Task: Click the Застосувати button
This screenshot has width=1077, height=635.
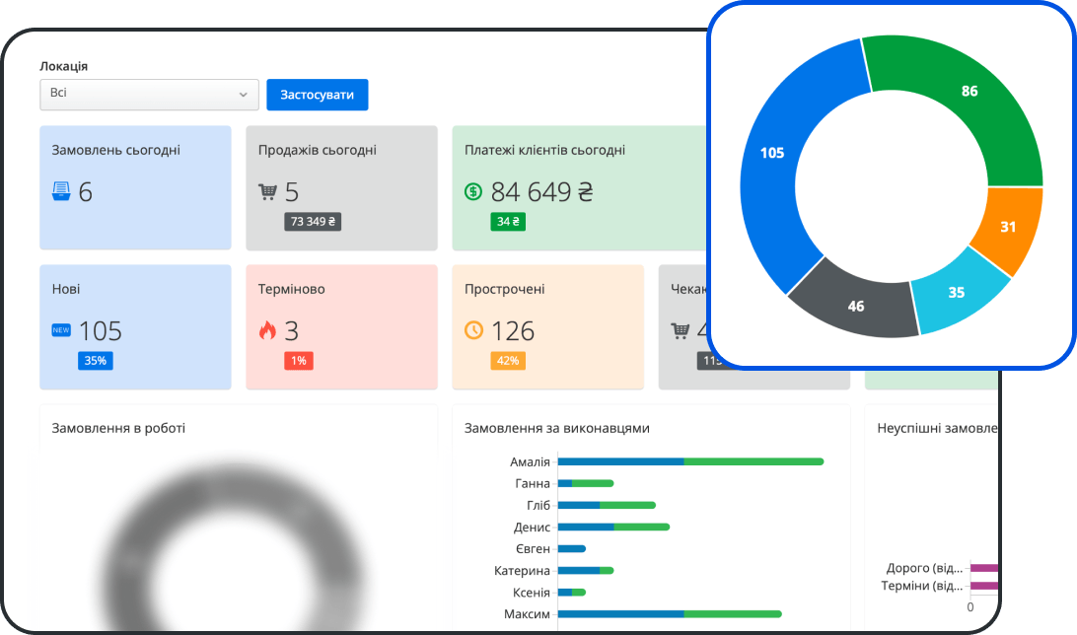Action: point(318,95)
